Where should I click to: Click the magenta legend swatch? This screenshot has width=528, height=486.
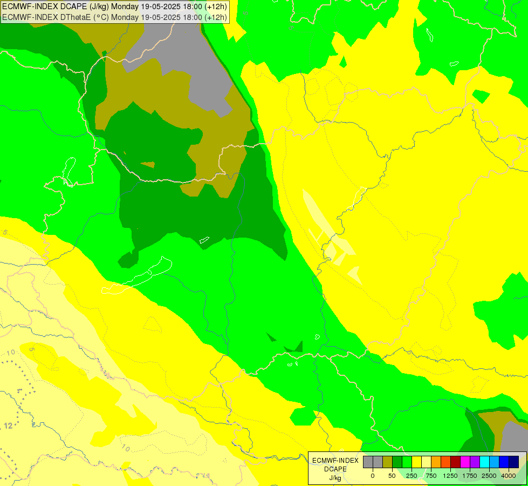[x=465, y=462]
